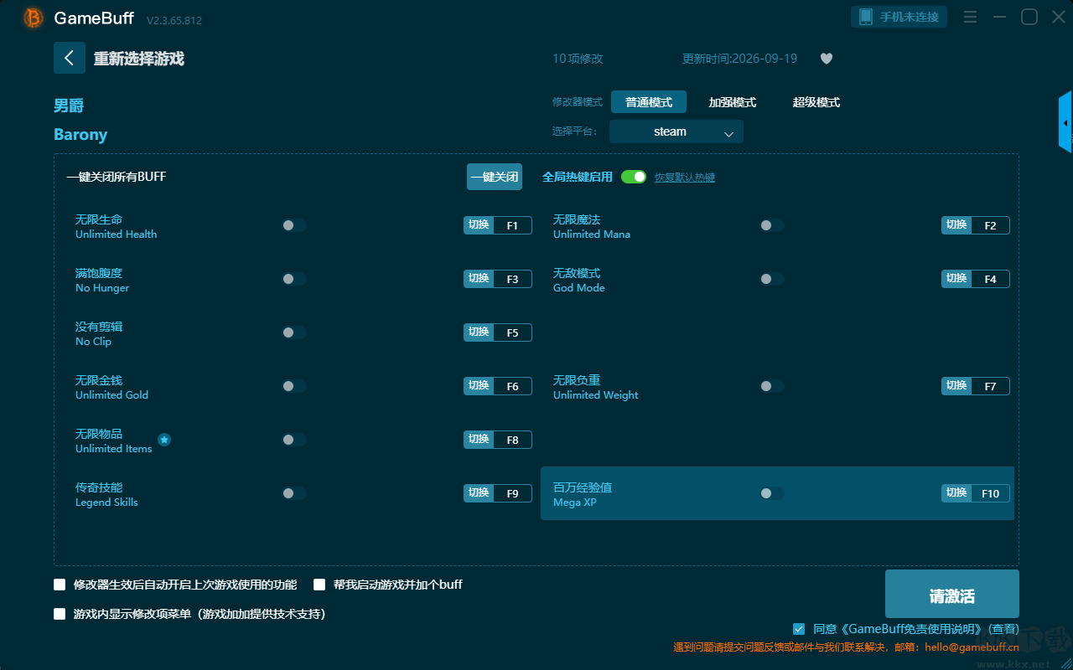Select the 普通模式 tab
The width and height of the screenshot is (1073, 670).
pyautogui.click(x=649, y=102)
